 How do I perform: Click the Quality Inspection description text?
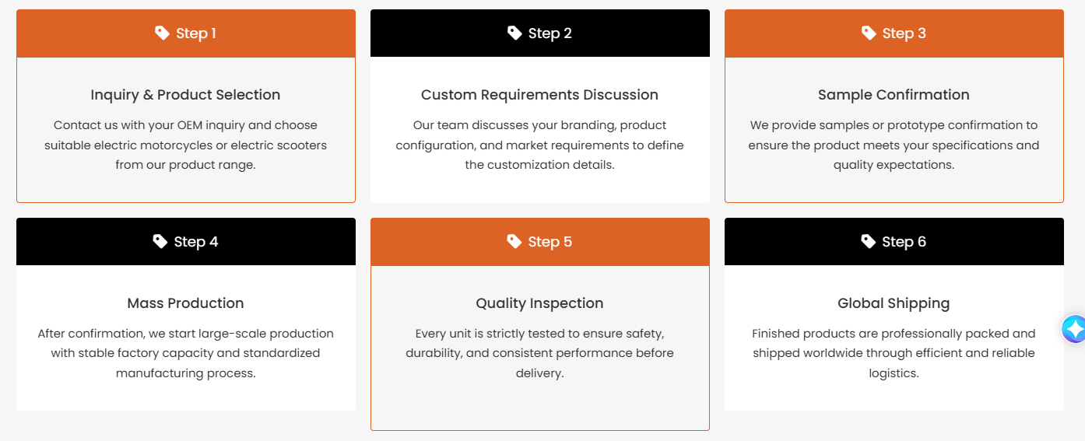point(539,353)
